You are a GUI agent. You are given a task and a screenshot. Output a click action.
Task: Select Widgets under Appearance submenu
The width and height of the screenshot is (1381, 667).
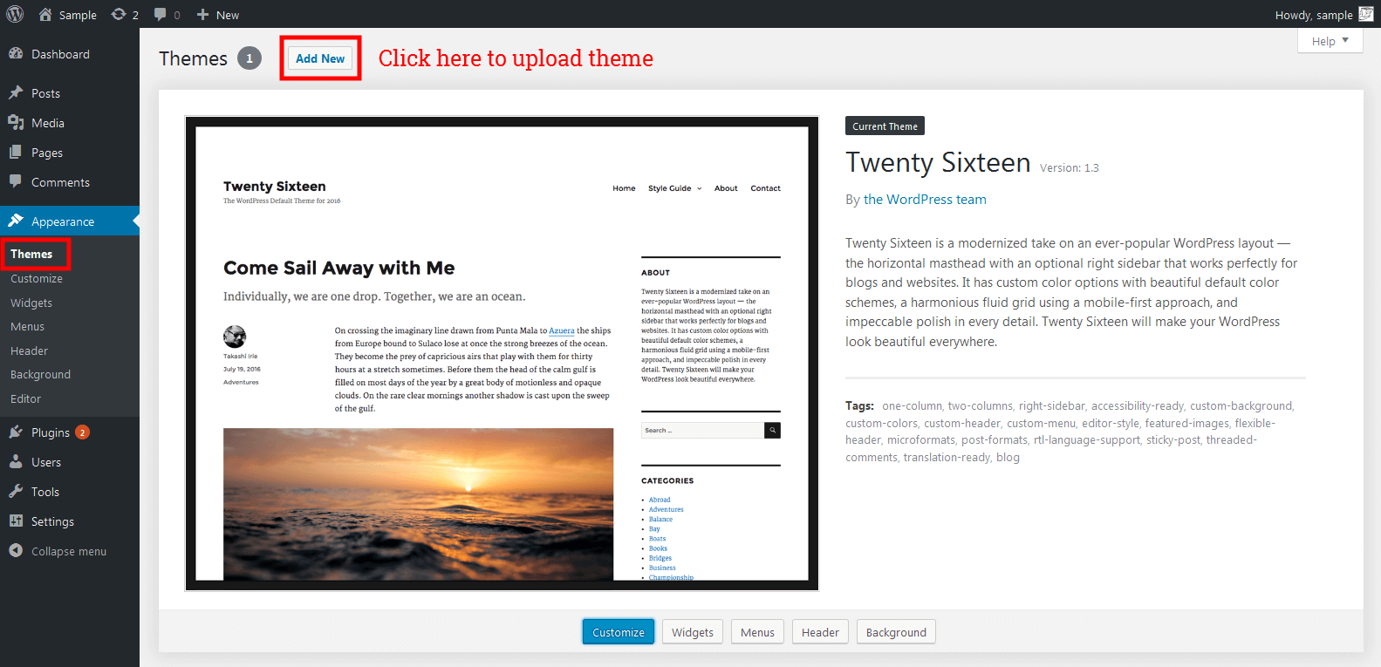[31, 303]
